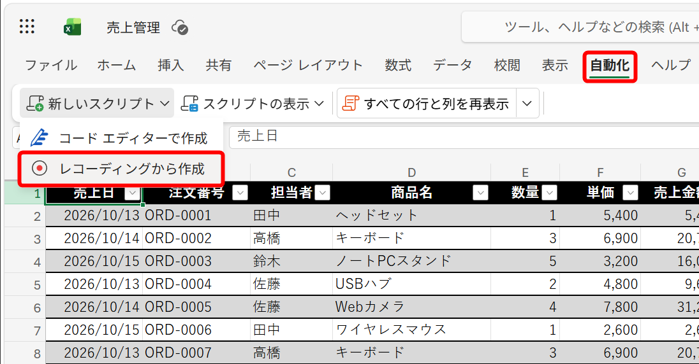
Task: Select row 5 header
Action: [26, 285]
